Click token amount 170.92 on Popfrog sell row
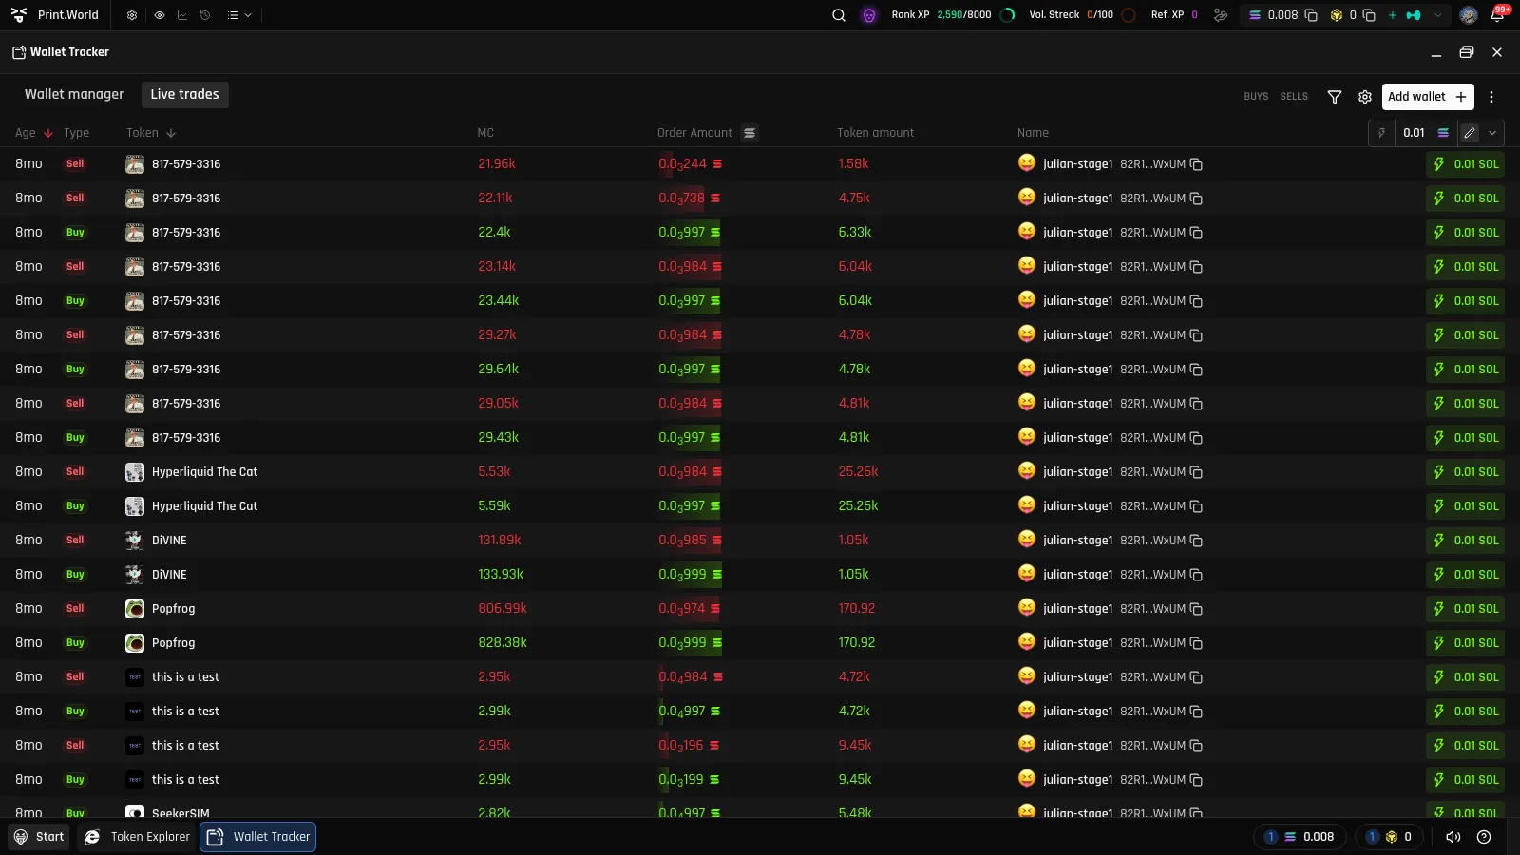1520x855 pixels. [x=857, y=609]
